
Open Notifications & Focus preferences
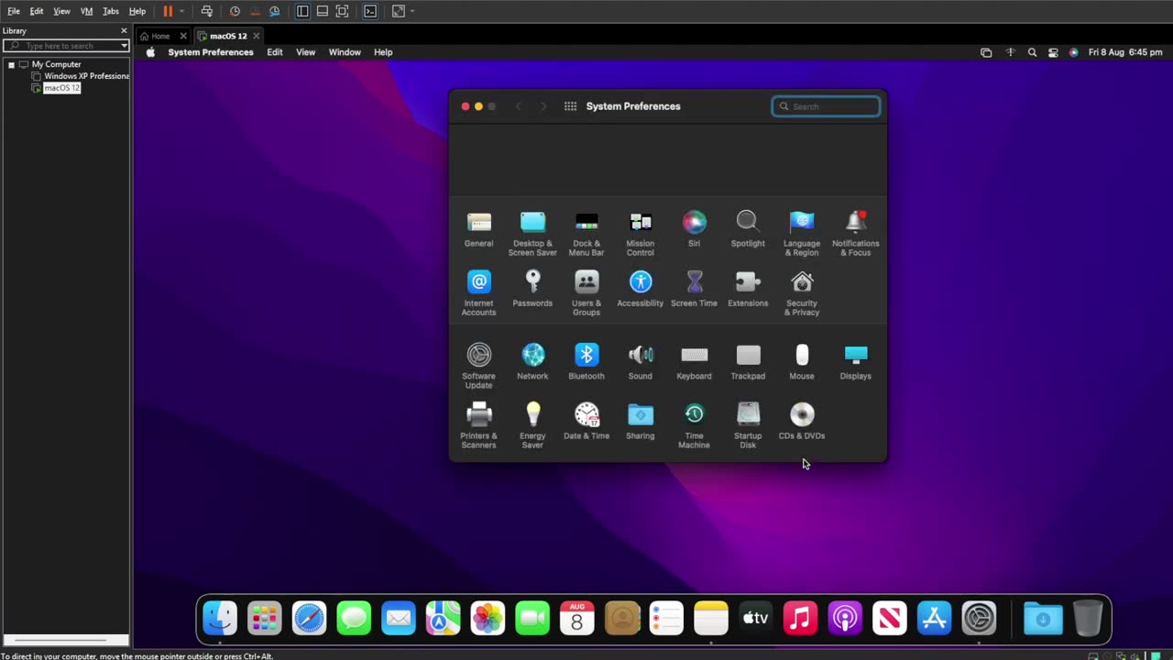[x=856, y=234]
